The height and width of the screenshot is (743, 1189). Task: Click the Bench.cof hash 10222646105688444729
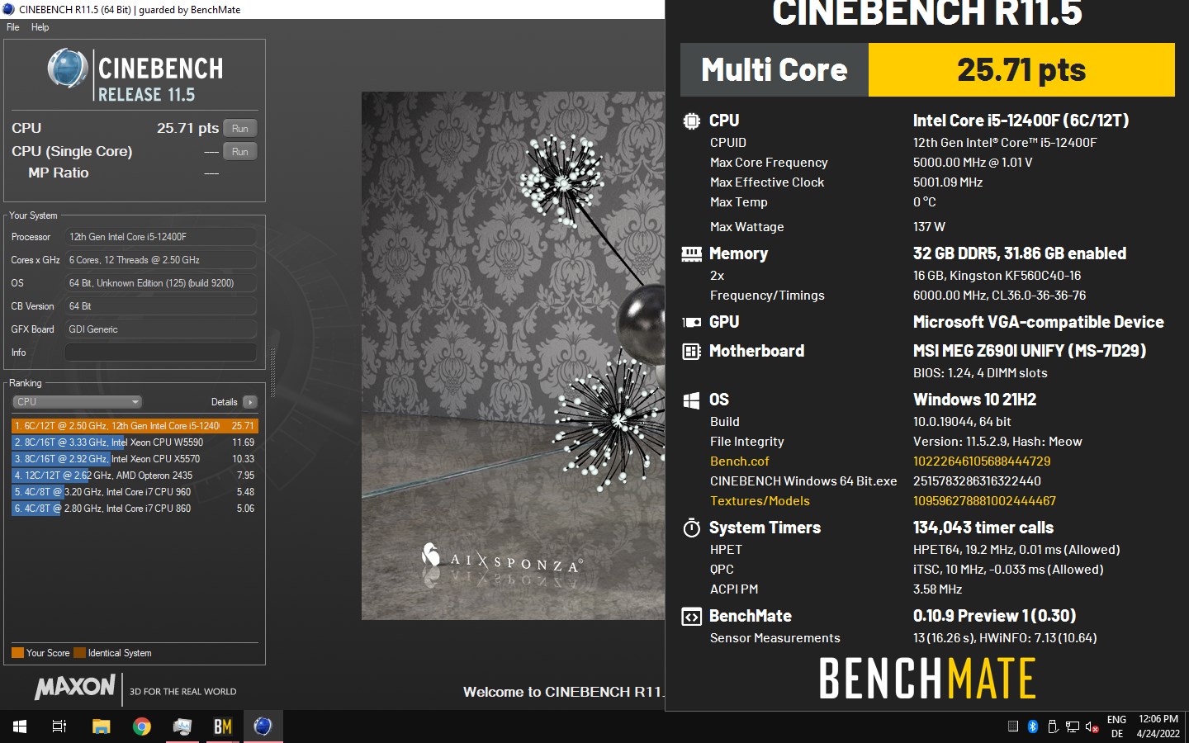click(x=982, y=461)
